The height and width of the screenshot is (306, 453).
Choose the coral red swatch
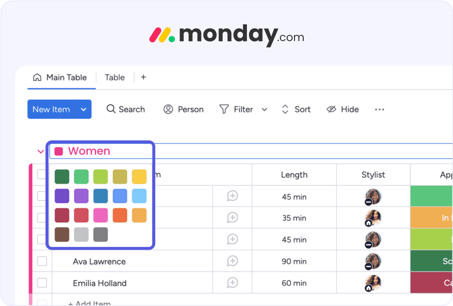(81, 215)
